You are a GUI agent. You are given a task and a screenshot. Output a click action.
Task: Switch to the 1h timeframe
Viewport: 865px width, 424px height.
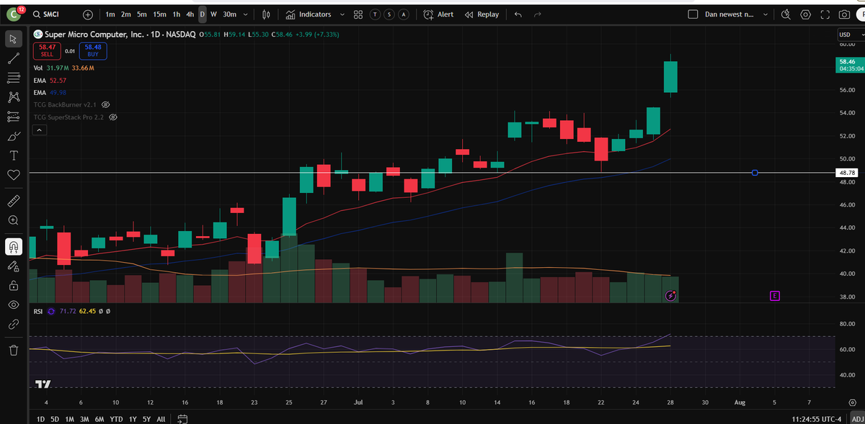(x=177, y=14)
